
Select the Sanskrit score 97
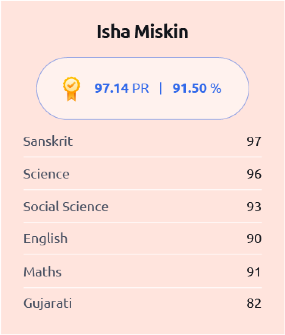254,141
